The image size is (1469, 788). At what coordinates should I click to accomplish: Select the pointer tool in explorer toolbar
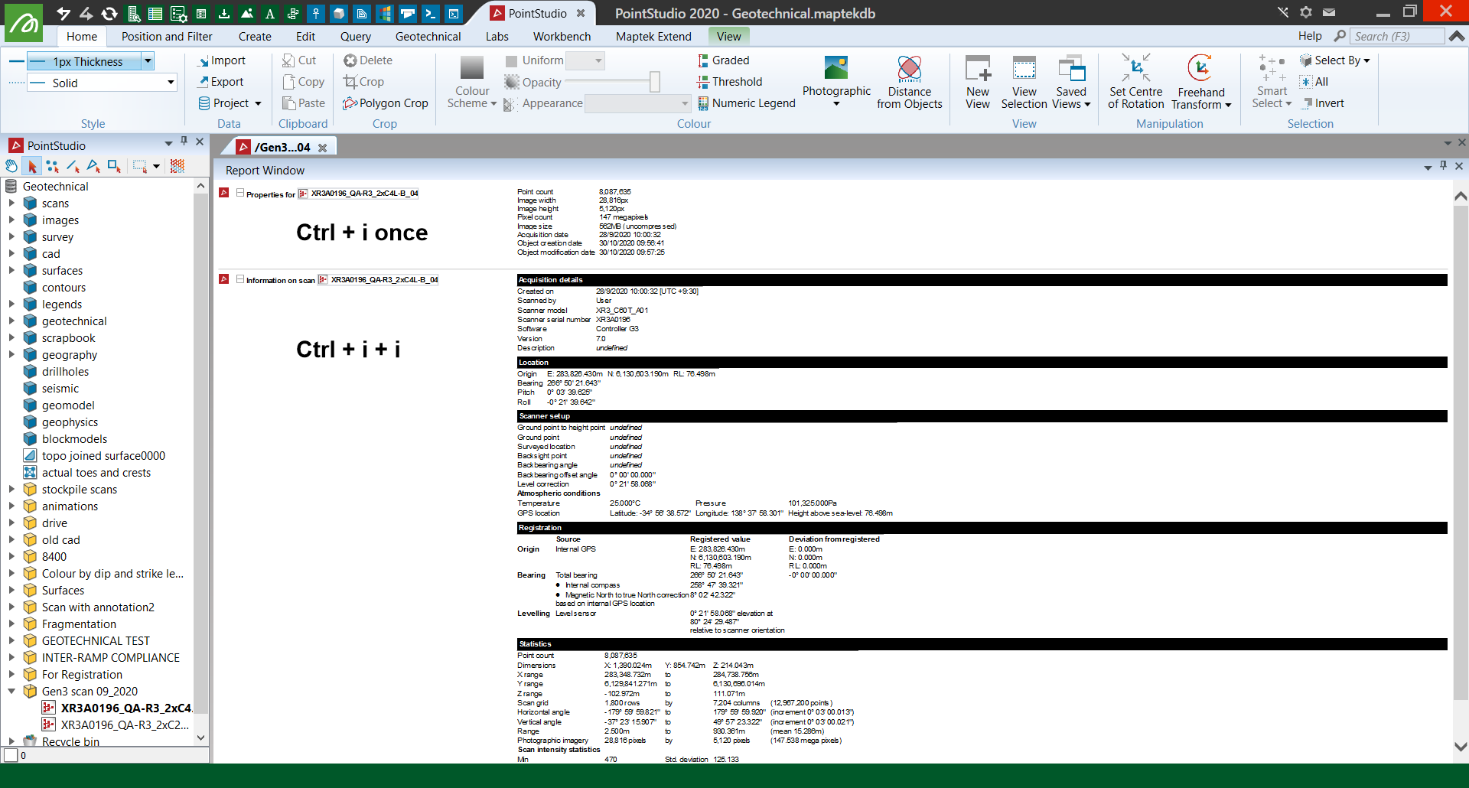point(32,166)
